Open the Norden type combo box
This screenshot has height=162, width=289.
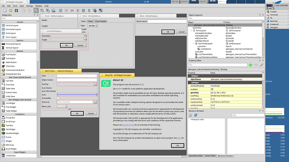pos(92,25)
